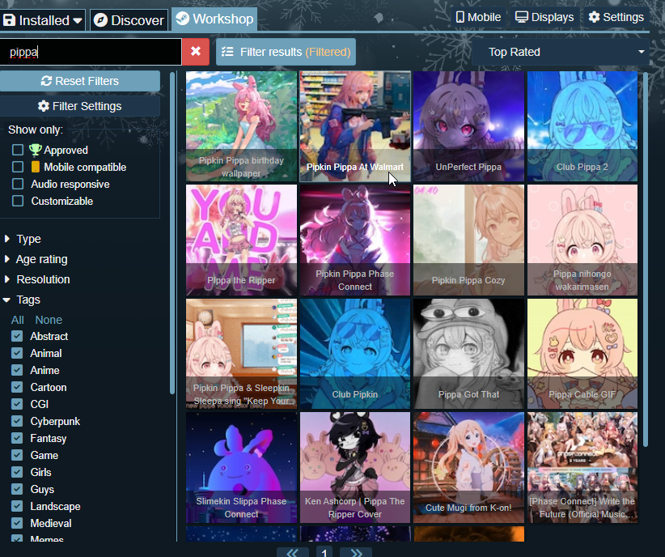
Task: Open Pipkin Pippa At Walmart wallpaper
Action: pos(355,126)
